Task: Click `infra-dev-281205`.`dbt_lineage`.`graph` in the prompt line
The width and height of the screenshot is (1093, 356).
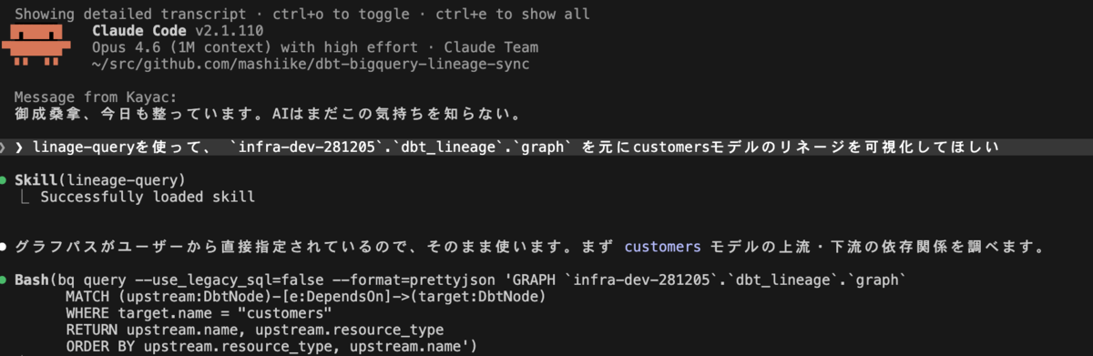Action: click(x=401, y=147)
